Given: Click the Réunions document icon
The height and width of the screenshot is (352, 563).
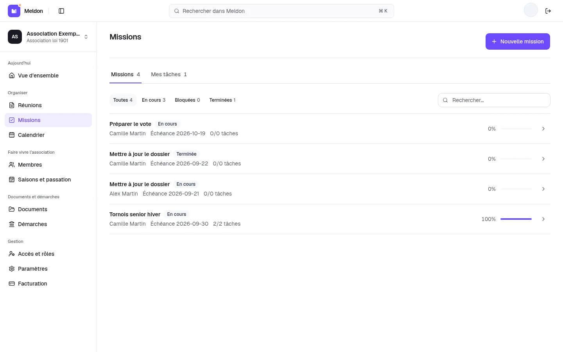Looking at the screenshot, I should tap(12, 105).
